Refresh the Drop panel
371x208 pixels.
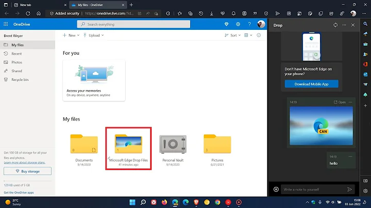click(335, 25)
